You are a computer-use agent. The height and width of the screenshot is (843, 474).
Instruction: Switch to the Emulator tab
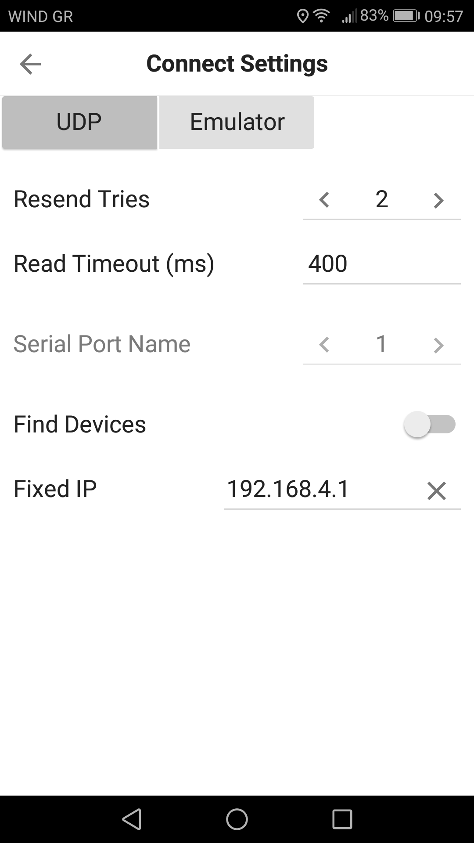(x=237, y=122)
